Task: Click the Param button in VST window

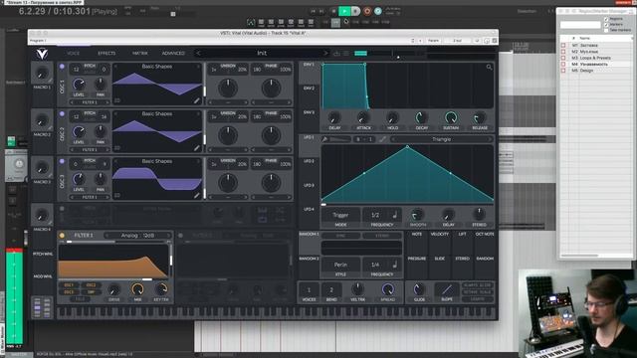Action: tap(434, 41)
